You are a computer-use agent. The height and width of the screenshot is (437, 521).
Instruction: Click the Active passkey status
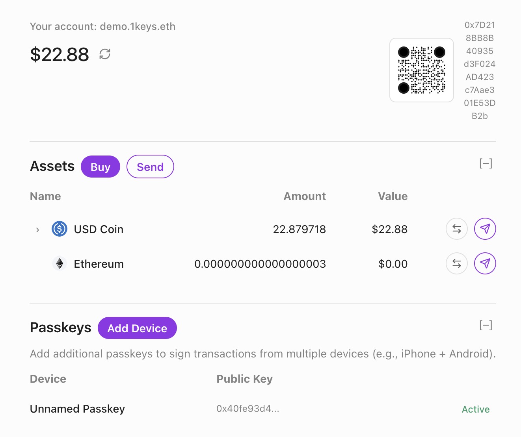point(475,409)
